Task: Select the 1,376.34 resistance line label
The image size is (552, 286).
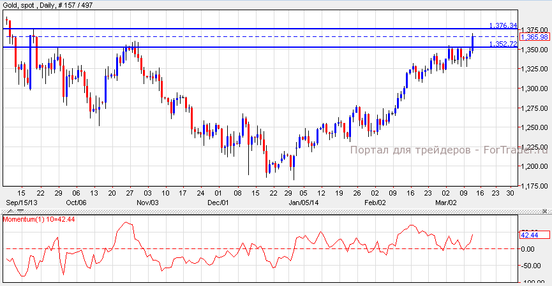Action: (x=503, y=25)
